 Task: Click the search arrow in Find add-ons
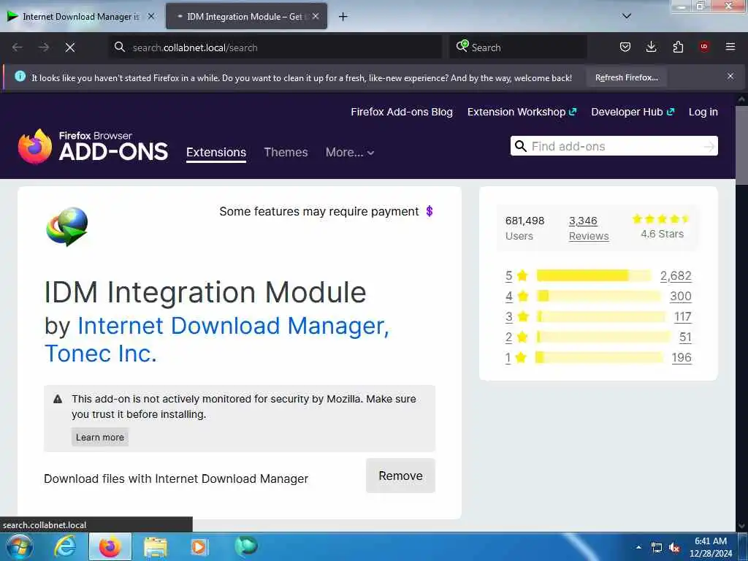point(709,146)
